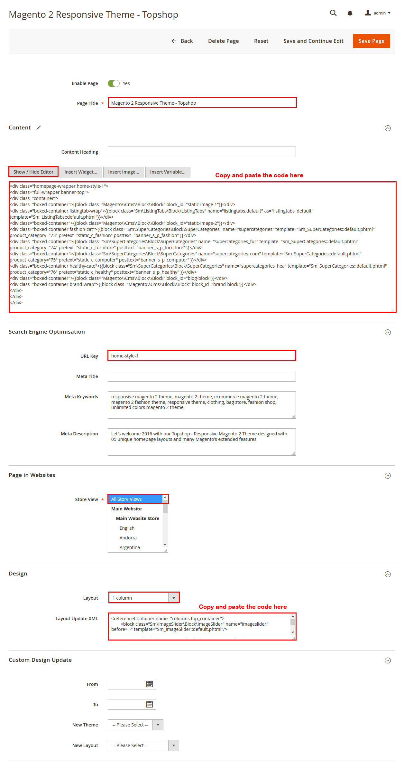Viewport: 404px width, 769px height.
Task: Click the pencil icon beside Content
Action: click(39, 128)
